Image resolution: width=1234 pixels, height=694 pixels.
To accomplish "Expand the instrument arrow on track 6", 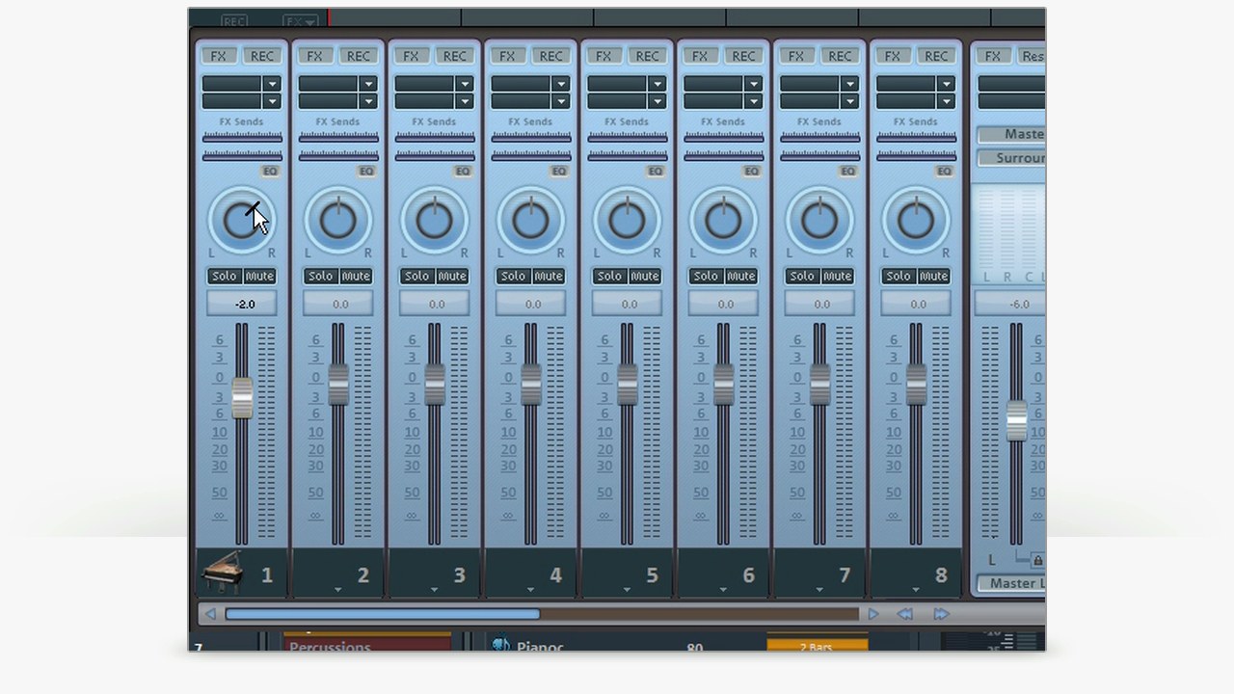I will [723, 589].
